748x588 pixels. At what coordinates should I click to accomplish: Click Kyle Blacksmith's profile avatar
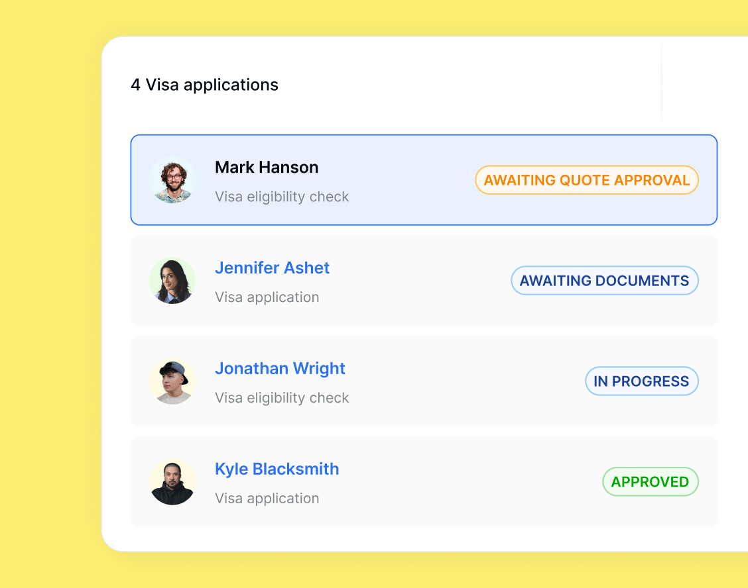click(x=172, y=482)
